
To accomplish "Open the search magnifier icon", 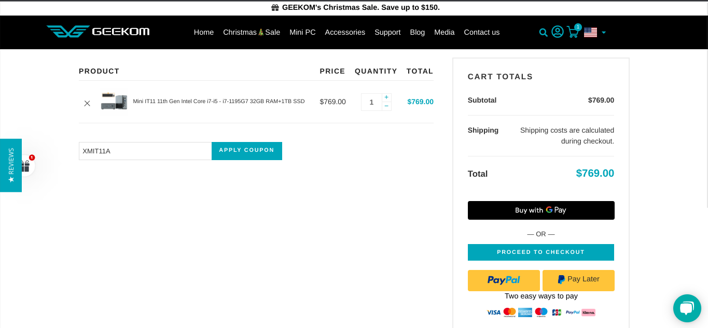I will (543, 33).
